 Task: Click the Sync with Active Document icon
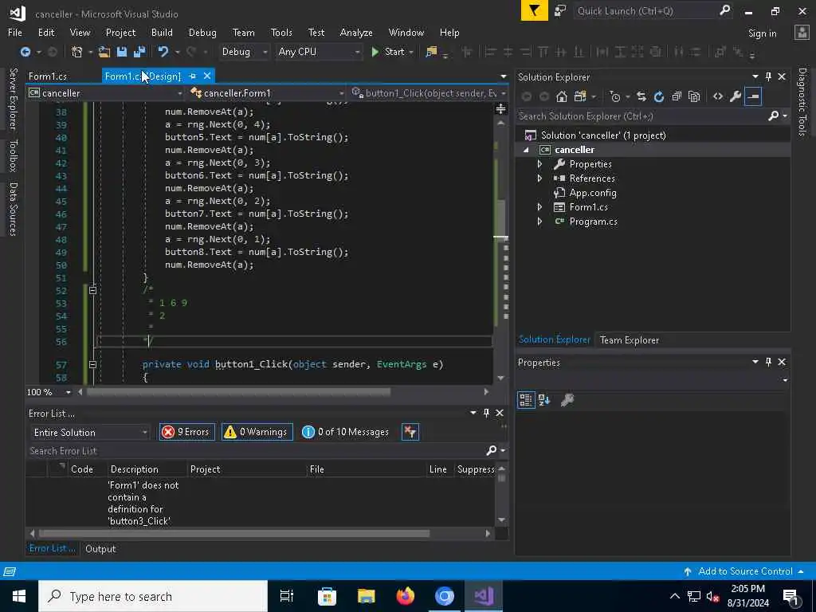[x=641, y=96]
